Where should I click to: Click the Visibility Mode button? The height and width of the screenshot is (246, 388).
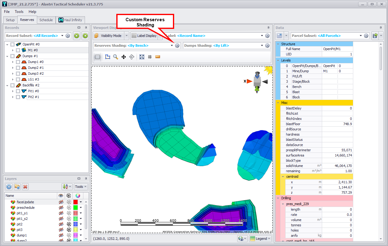click(108, 36)
